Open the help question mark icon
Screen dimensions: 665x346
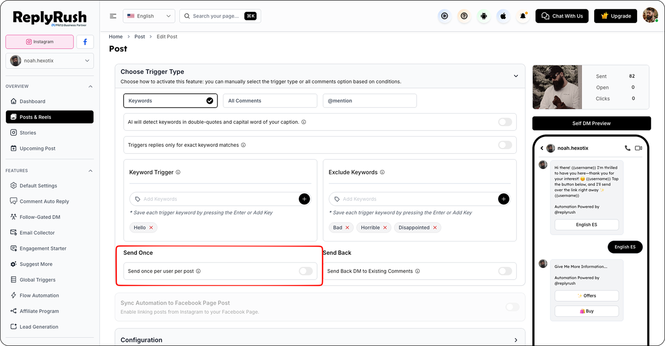point(464,16)
